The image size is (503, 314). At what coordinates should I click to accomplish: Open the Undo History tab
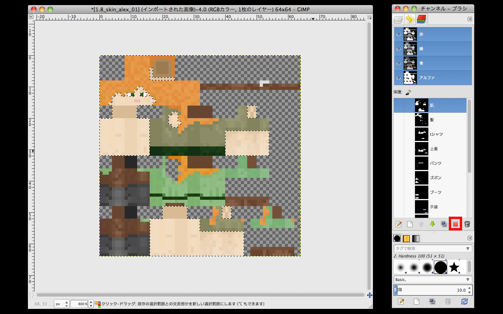[410, 19]
